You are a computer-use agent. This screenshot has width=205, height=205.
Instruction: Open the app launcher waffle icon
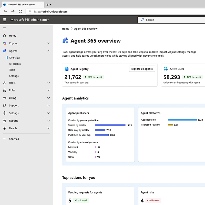4,20
